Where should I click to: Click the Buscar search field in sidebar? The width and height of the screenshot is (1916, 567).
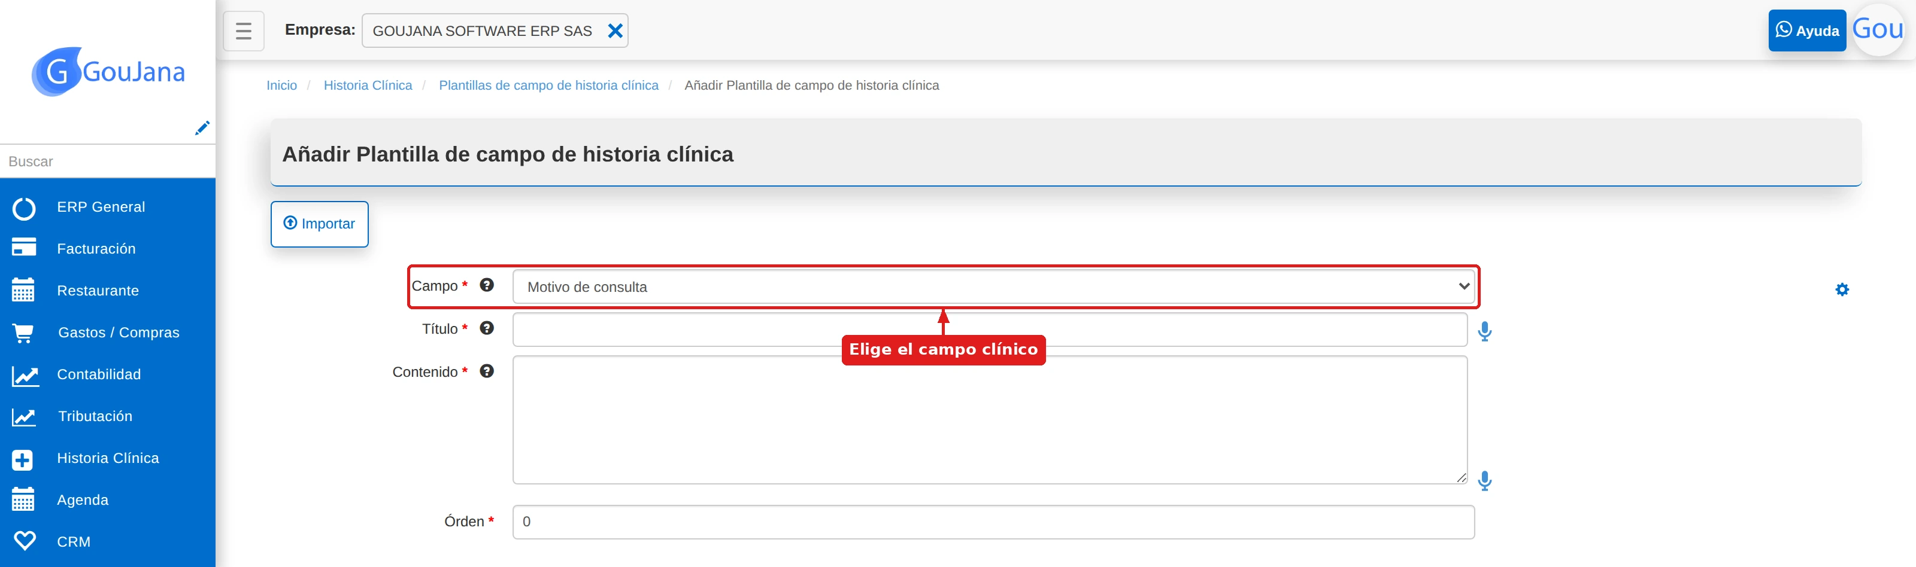[108, 161]
